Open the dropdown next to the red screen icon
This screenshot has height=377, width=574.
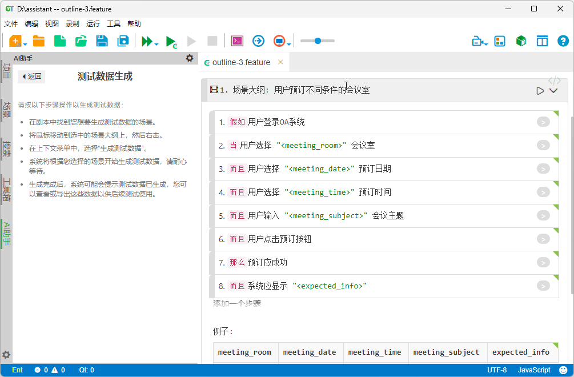point(289,45)
